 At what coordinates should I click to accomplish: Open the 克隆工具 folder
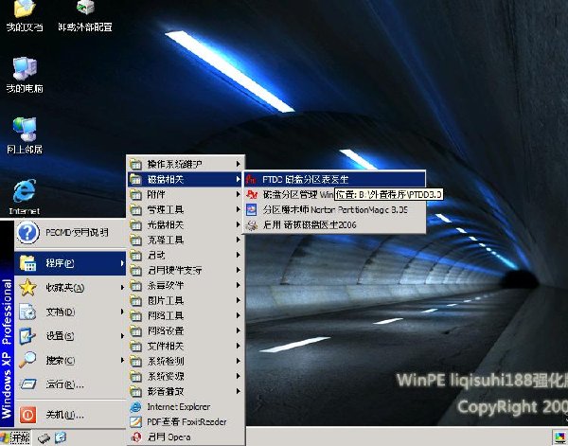tap(186, 240)
